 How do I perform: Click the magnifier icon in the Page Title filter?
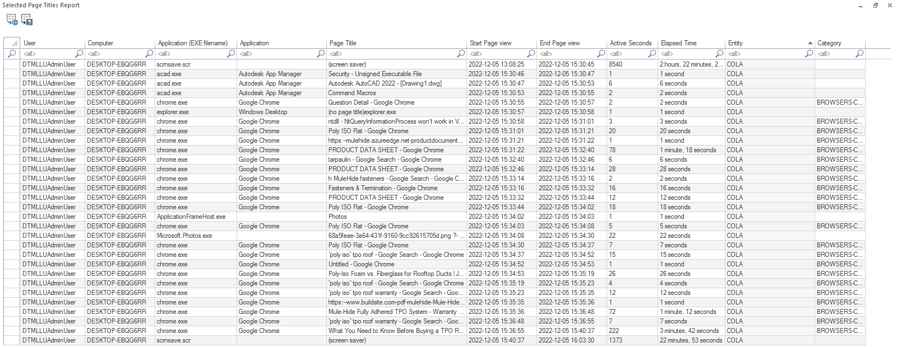coord(461,54)
